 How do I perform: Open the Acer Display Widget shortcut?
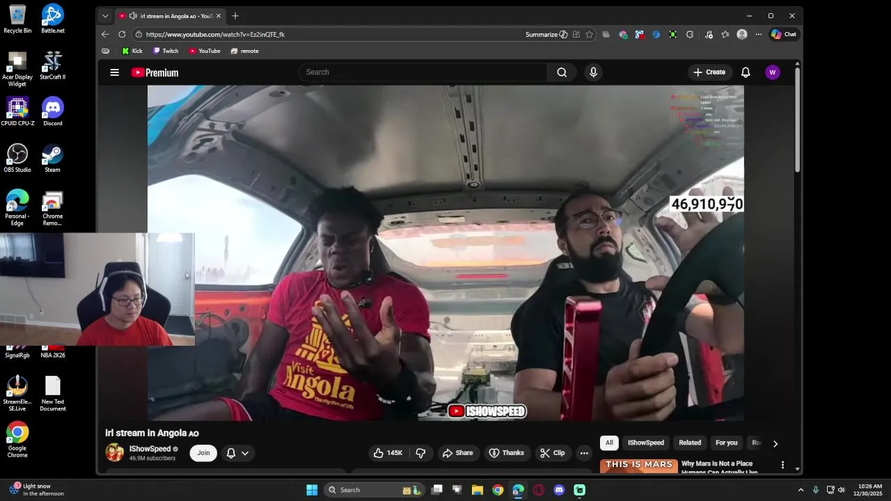coord(17,69)
